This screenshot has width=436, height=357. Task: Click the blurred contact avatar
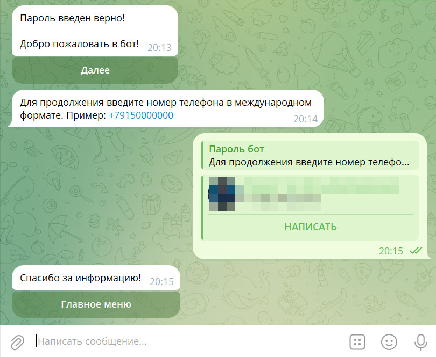pyautogui.click(x=222, y=194)
